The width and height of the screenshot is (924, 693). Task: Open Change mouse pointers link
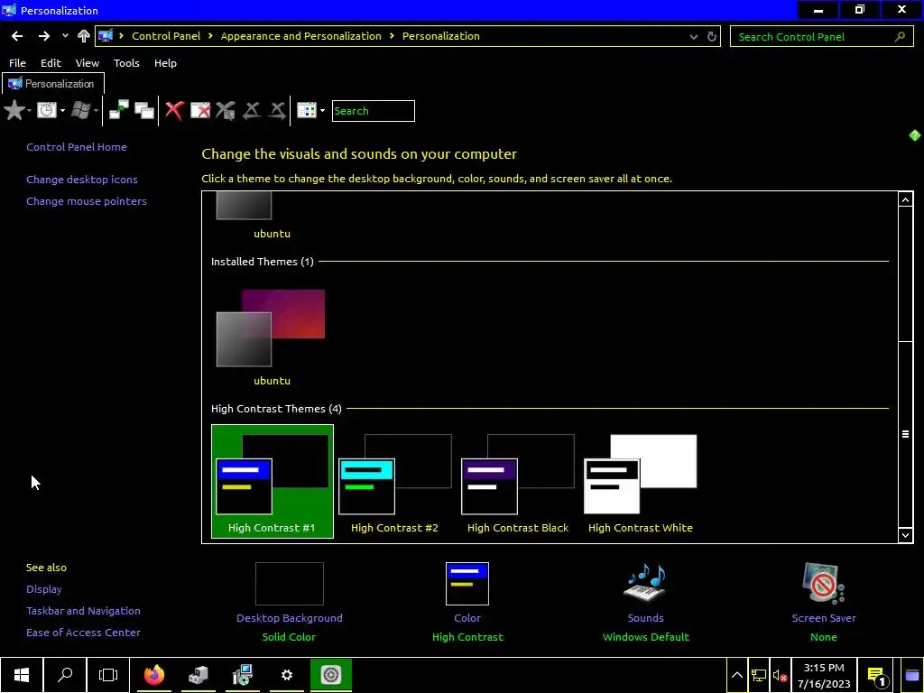click(87, 201)
